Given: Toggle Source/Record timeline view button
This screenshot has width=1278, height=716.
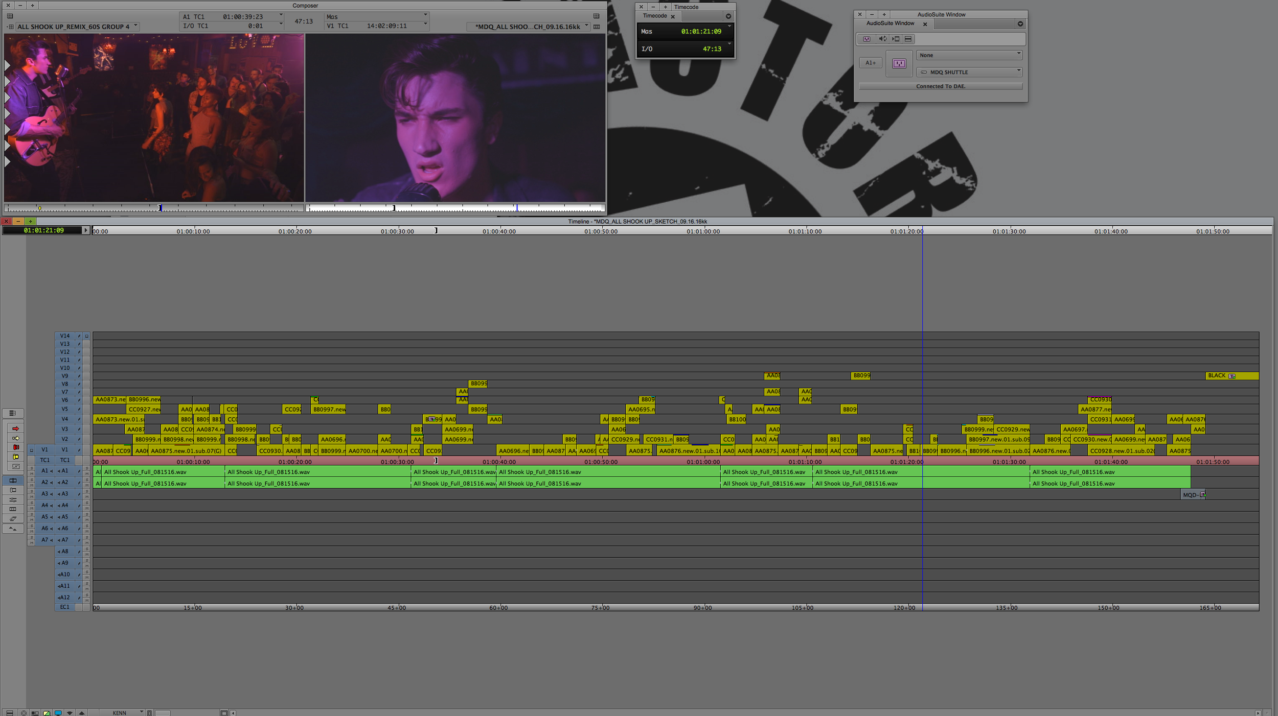Looking at the screenshot, I should pos(13,529).
